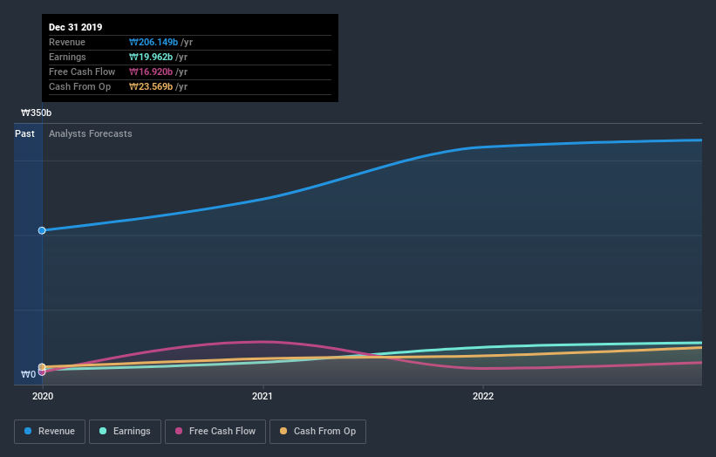
Task: Toggle the Free Cash Flow legend button
Action: click(x=215, y=432)
